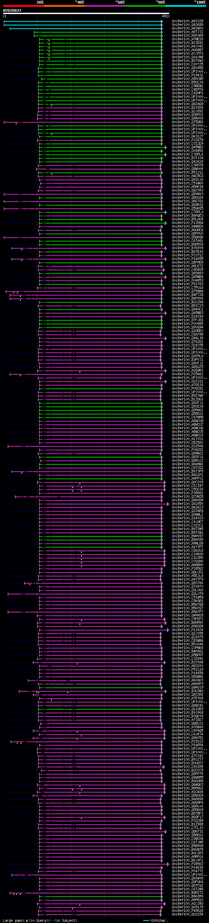Click the UniRef100_P04772 label

click(x=187, y=871)
